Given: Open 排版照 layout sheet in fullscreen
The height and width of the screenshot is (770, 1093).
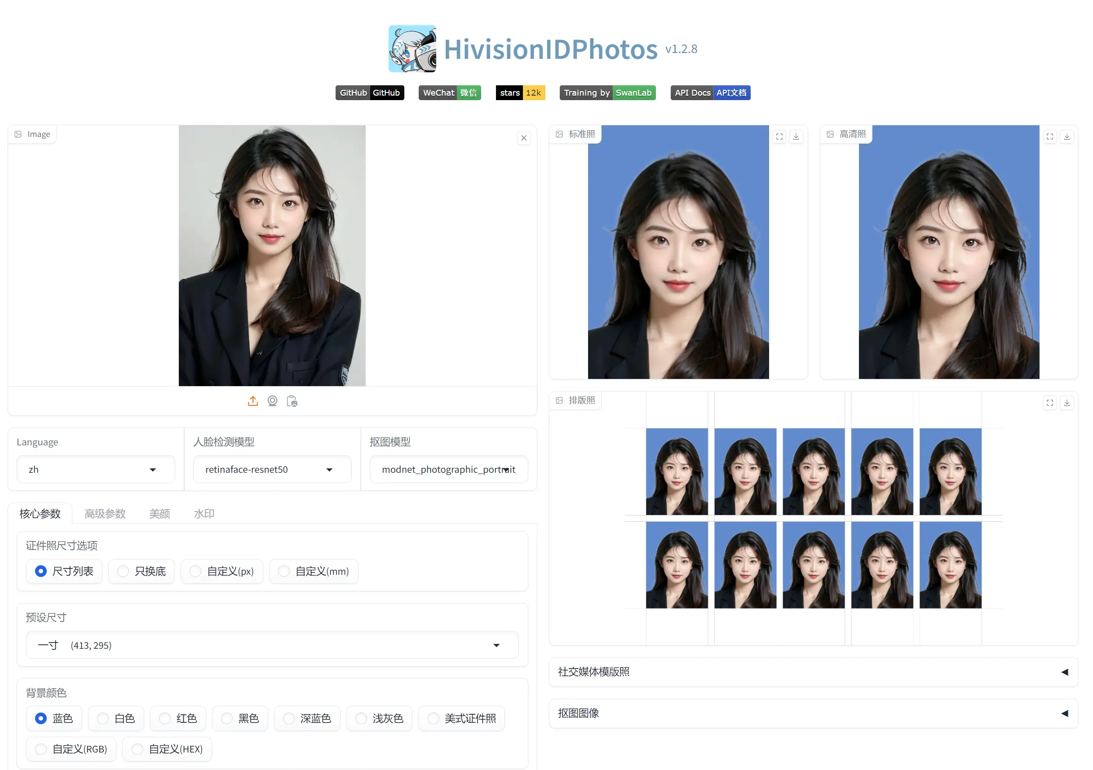Looking at the screenshot, I should click(x=1050, y=403).
